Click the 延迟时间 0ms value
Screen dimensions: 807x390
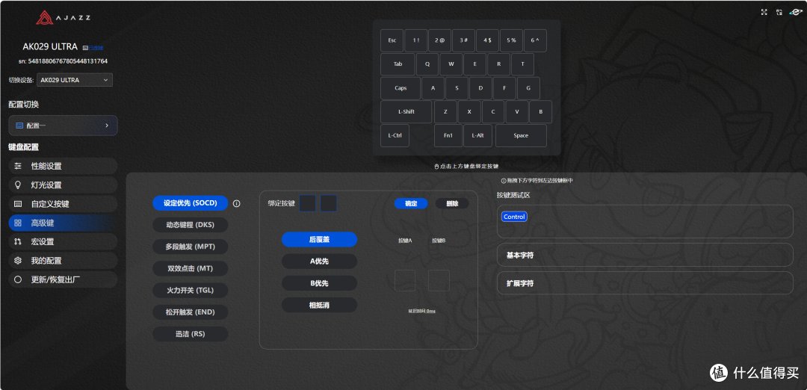click(x=421, y=311)
